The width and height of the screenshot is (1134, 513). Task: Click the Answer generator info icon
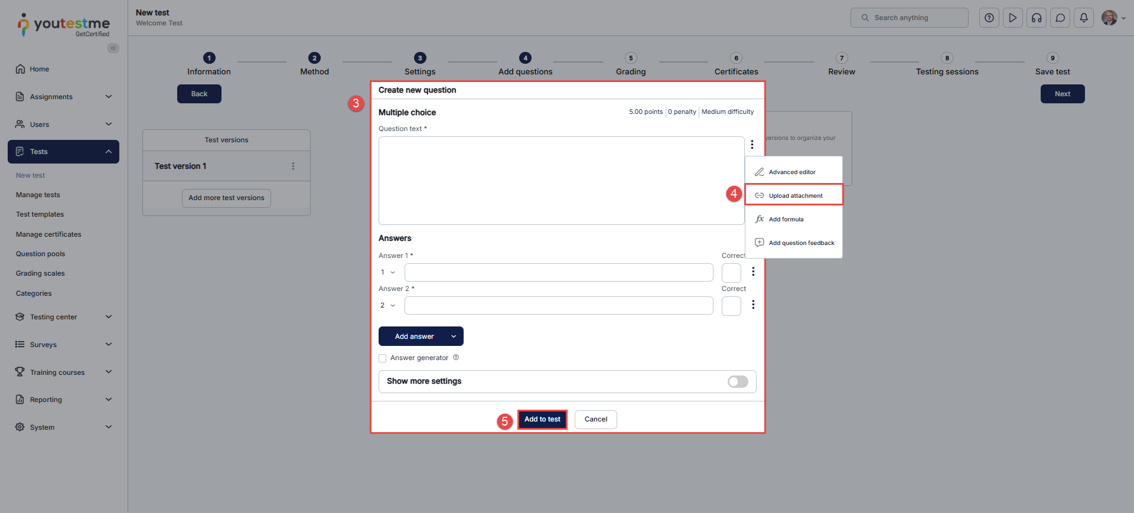click(x=456, y=357)
